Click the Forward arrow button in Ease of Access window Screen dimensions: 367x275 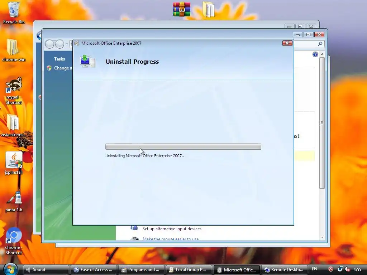pos(60,44)
